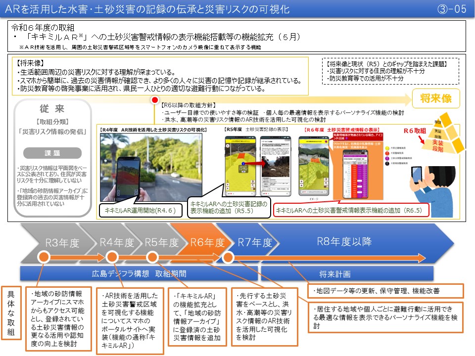This screenshot has height=356, width=475.
Task: Tap the blue pin marker on the R5年度 phone screen
Action: pos(243,164)
